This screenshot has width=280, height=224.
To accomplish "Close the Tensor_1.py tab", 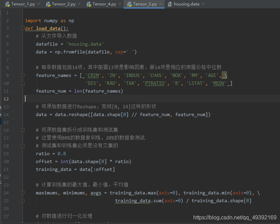I will point(39,4).
